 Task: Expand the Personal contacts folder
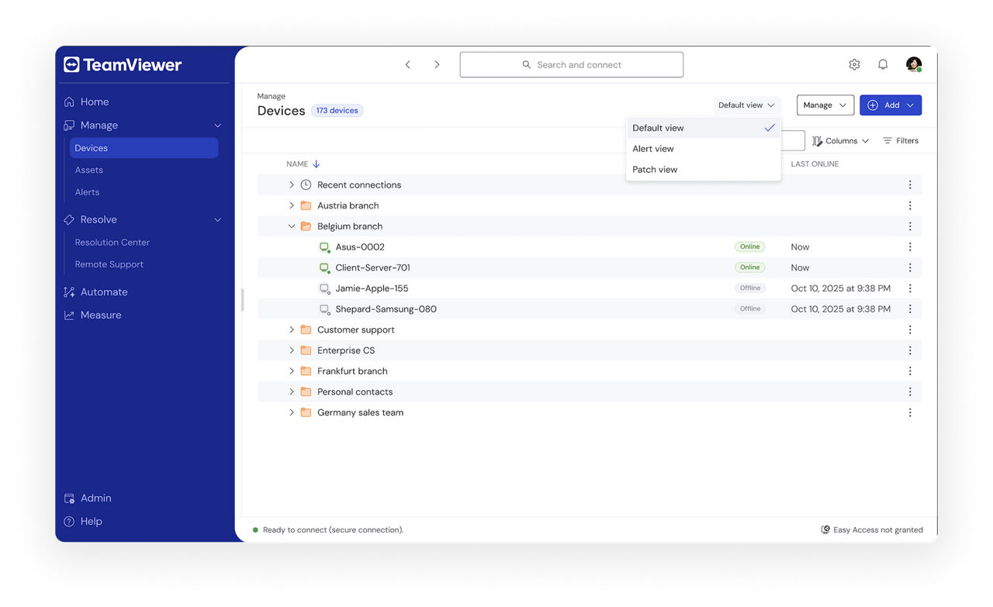pos(292,392)
